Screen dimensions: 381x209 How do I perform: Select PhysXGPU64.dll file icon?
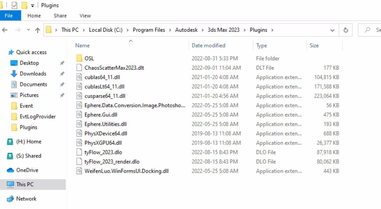point(79,143)
